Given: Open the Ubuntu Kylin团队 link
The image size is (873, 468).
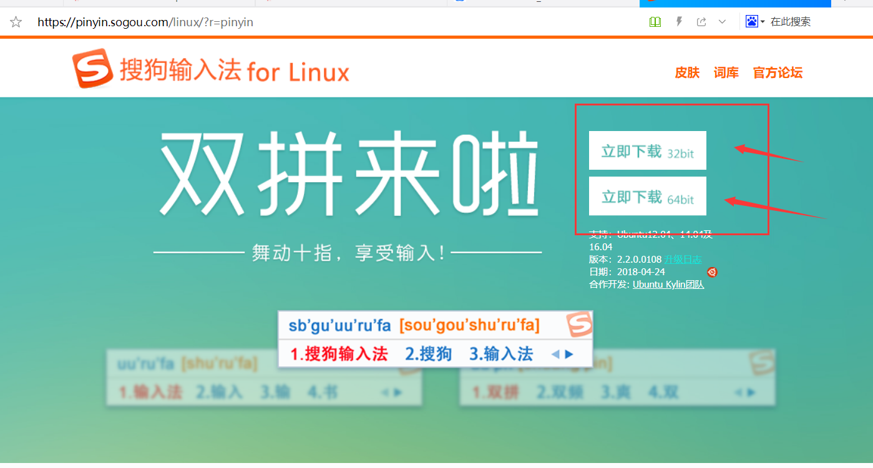Looking at the screenshot, I should 668,285.
